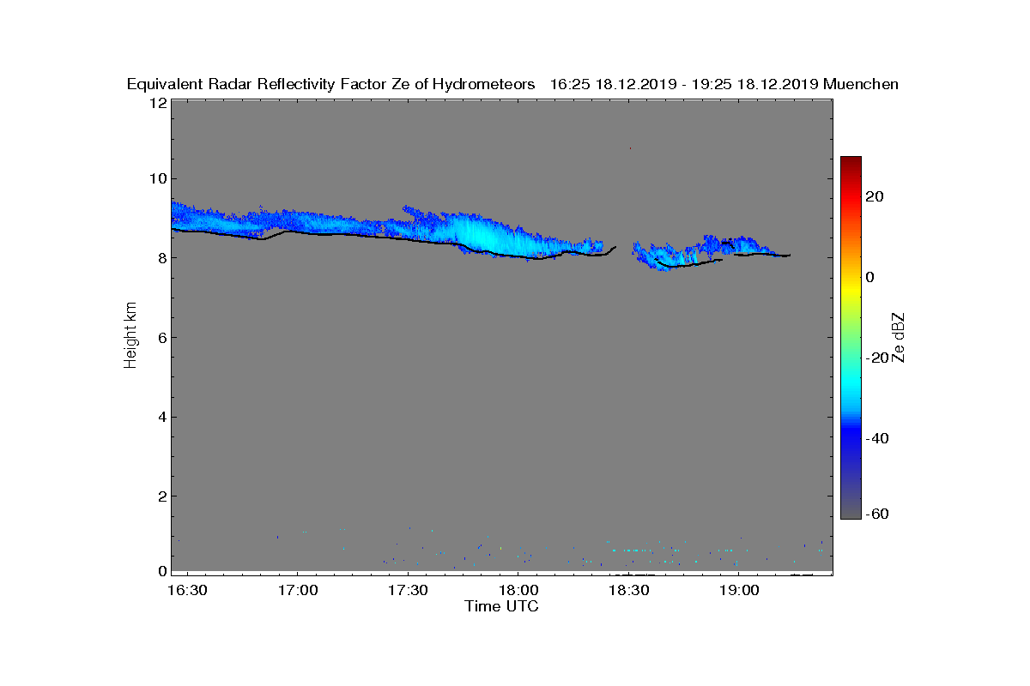Click the 17:30 time axis label
This screenshot has width=1030, height=686.
click(408, 591)
